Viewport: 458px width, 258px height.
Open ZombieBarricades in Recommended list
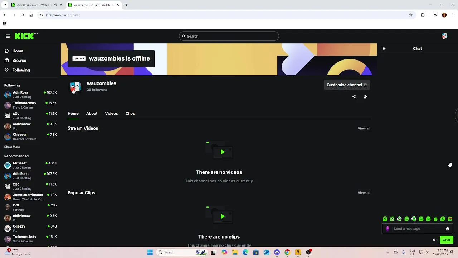tap(30, 197)
